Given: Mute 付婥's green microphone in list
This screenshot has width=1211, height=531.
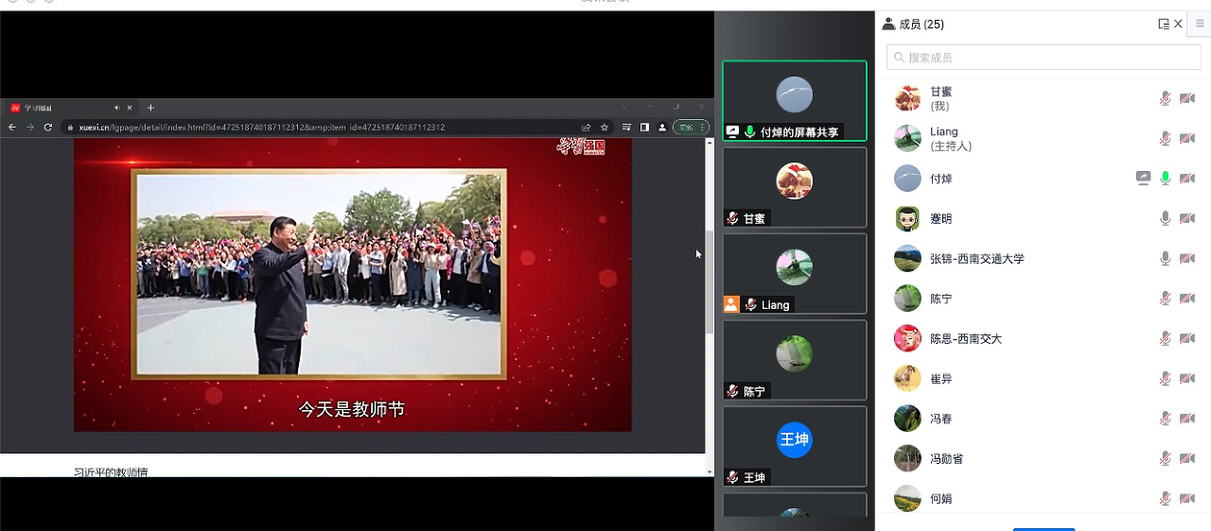Looking at the screenshot, I should click(x=1166, y=179).
